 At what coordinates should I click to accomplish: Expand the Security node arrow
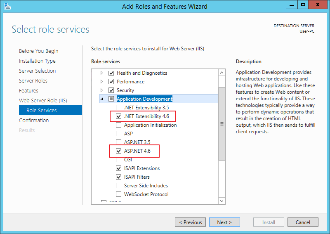point(102,90)
